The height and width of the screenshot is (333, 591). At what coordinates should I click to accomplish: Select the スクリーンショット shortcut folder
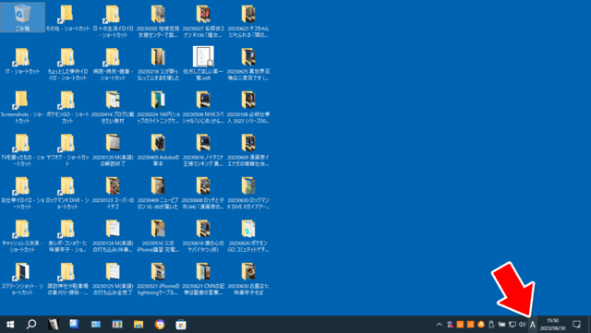point(22,279)
